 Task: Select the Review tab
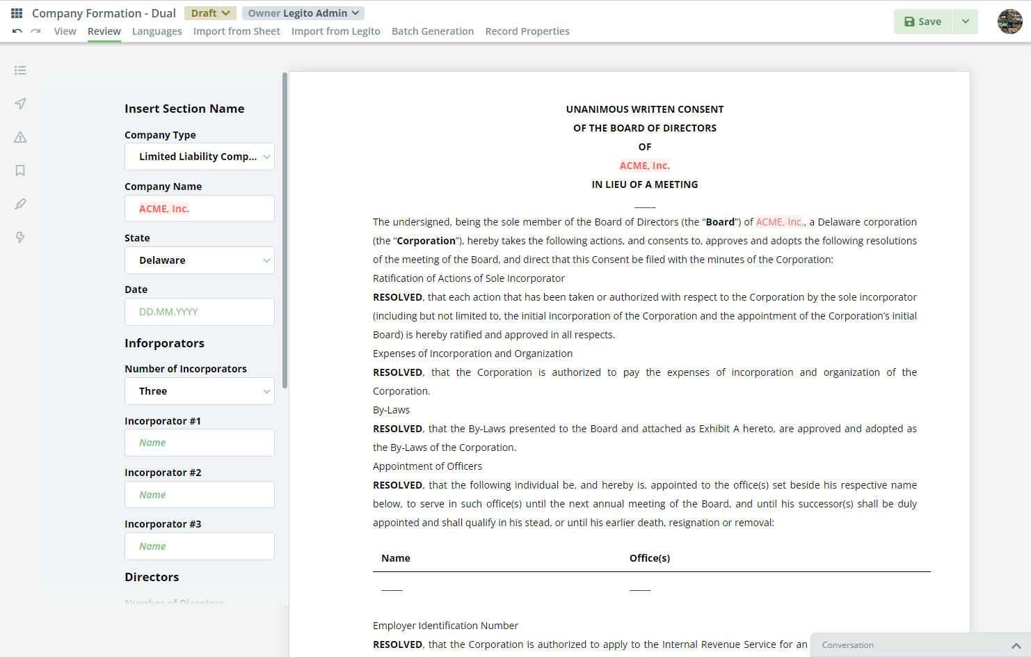104,31
